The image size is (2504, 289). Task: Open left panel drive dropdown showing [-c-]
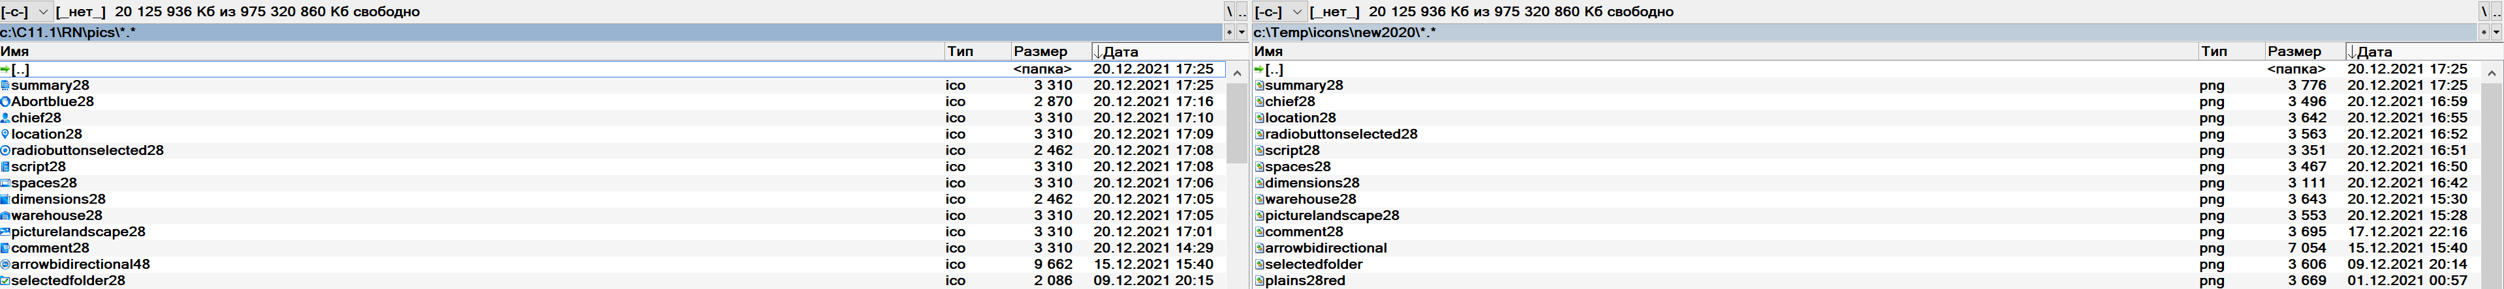point(26,12)
